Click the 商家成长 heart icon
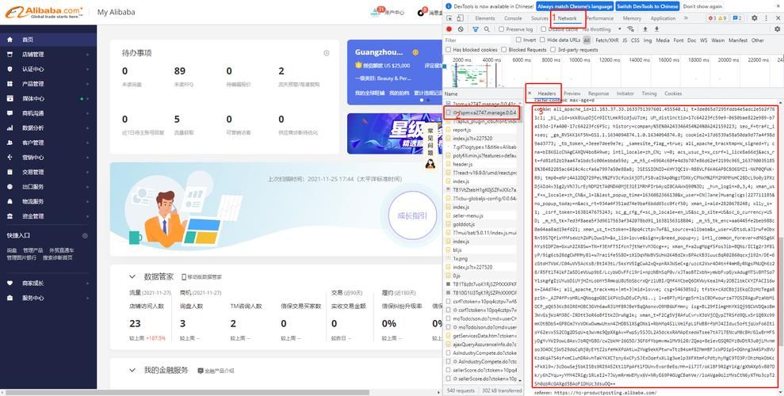 [x=10, y=284]
